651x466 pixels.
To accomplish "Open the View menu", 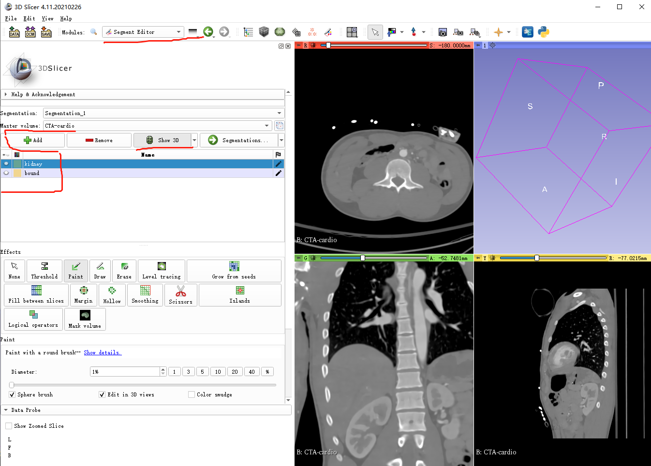I will [47, 18].
